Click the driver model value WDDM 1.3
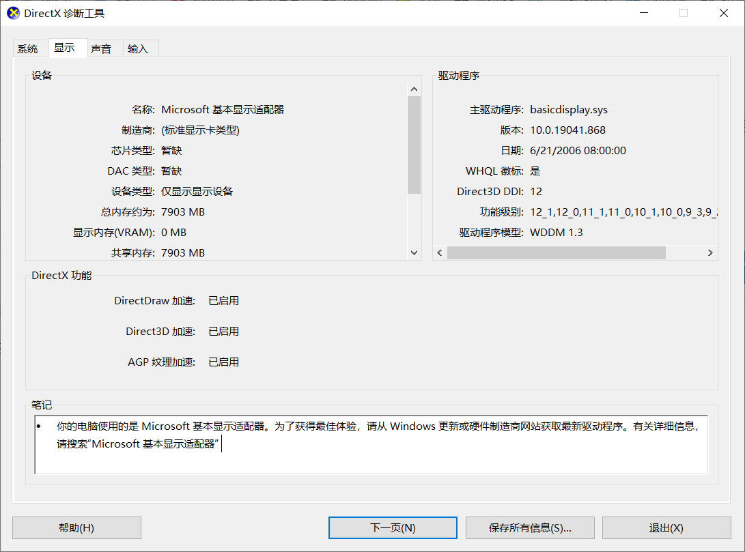745x552 pixels. coord(557,233)
